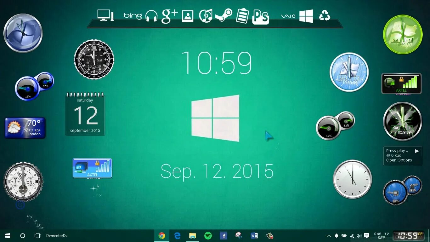Screen dimensions: 430x242
Task: Click the Windows Start button
Action: tap(8, 236)
